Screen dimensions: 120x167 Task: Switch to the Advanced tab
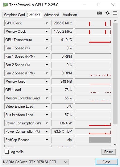pos(52,15)
